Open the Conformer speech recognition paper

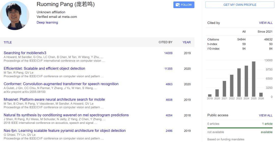61,84
